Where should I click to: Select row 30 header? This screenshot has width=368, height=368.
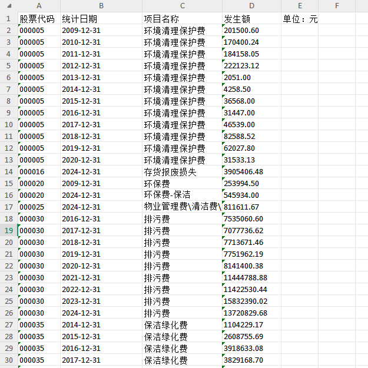pyautogui.click(x=9, y=360)
